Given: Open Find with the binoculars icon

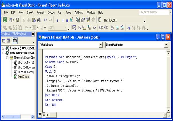Looking at the screenshot, I should click(x=39, y=20).
